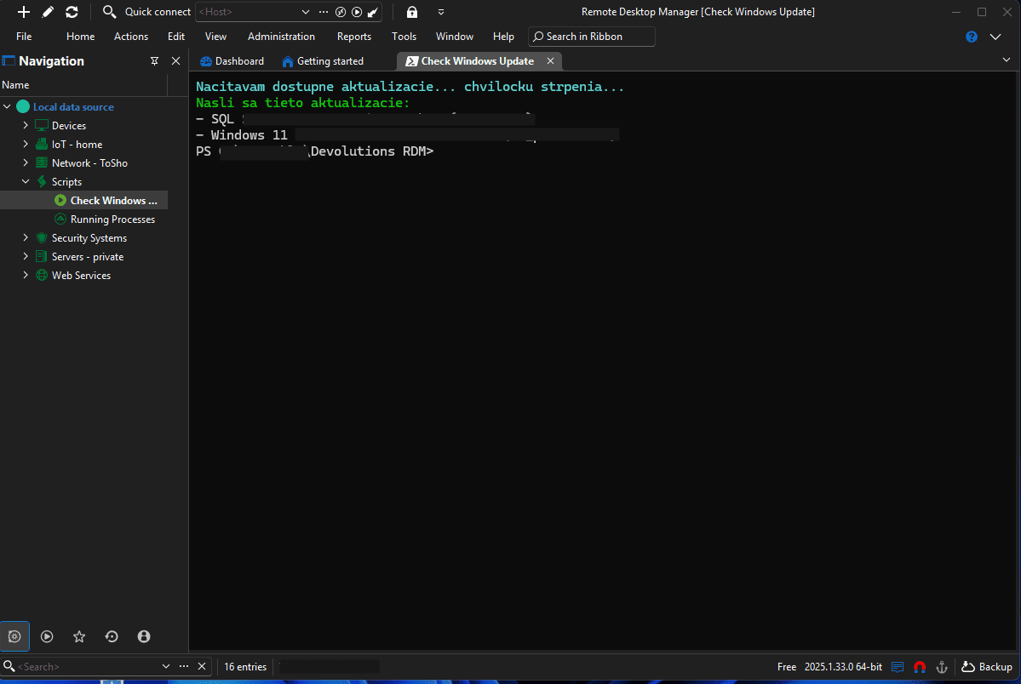
Task: Open the Edit ribbon tab
Action: (175, 37)
